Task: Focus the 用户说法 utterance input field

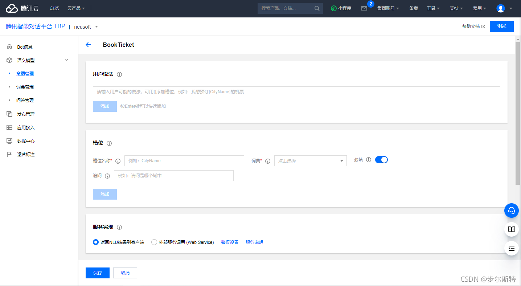Action: coord(296,92)
